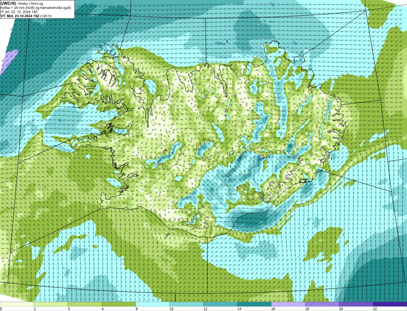Click the "hámarkshviða (gult)" description line

coord(56,8)
